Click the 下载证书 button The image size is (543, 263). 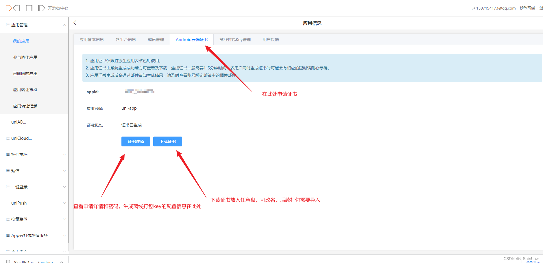coord(168,141)
